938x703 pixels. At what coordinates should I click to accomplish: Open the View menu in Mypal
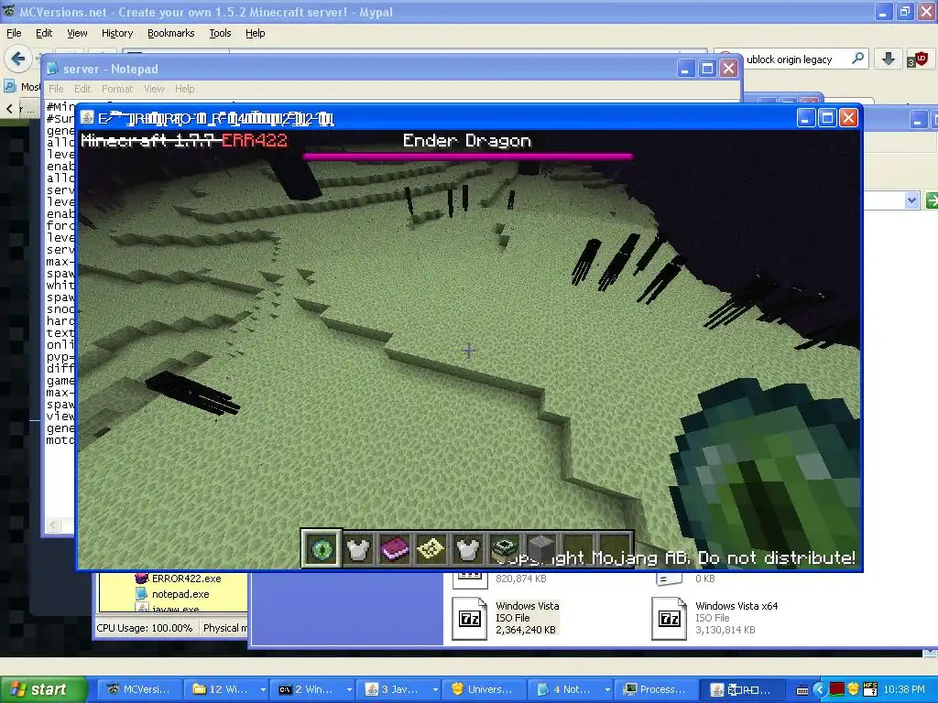click(x=77, y=33)
